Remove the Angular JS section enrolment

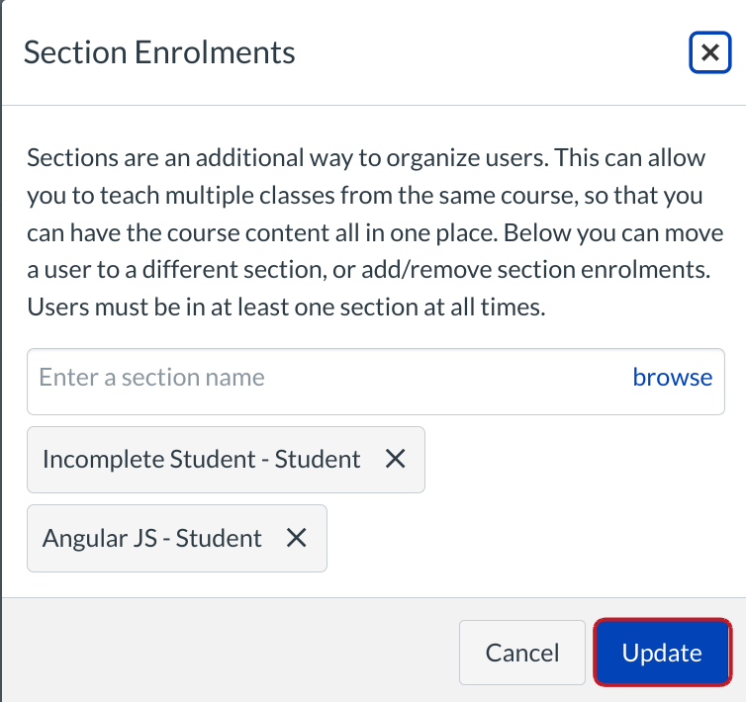pyautogui.click(x=296, y=538)
